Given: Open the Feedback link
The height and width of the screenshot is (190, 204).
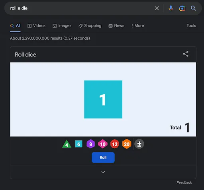Looking at the screenshot, I should pyautogui.click(x=184, y=182).
